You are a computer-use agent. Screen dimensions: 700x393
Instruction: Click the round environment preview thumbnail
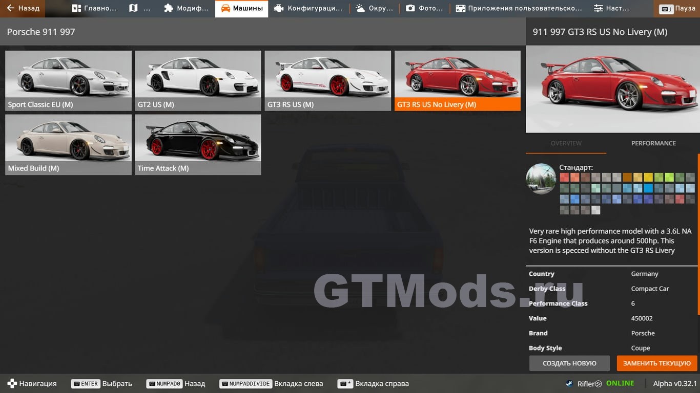coord(541,179)
